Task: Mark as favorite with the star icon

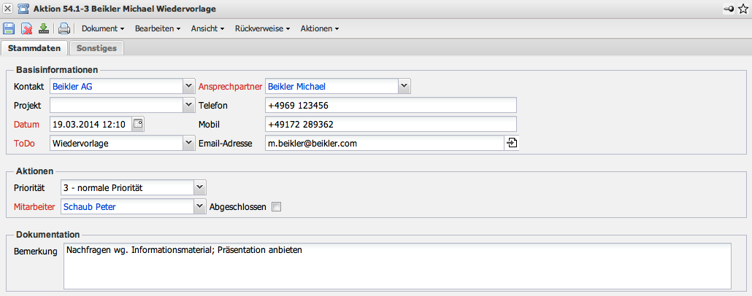Action: (x=743, y=9)
